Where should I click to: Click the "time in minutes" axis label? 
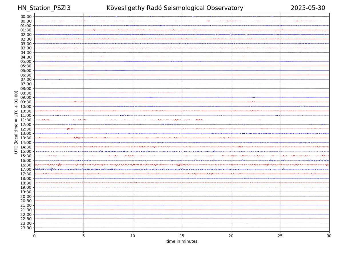[182, 242]
